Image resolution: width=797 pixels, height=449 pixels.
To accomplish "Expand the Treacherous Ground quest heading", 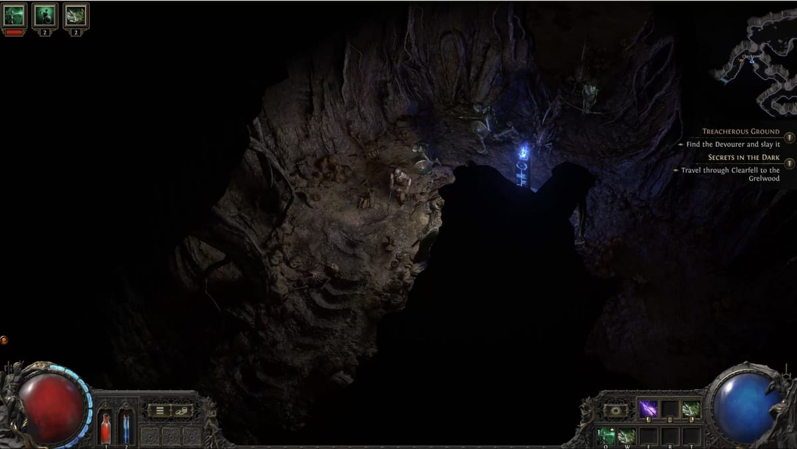I will click(x=741, y=132).
